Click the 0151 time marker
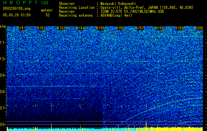 pos(22,28)
